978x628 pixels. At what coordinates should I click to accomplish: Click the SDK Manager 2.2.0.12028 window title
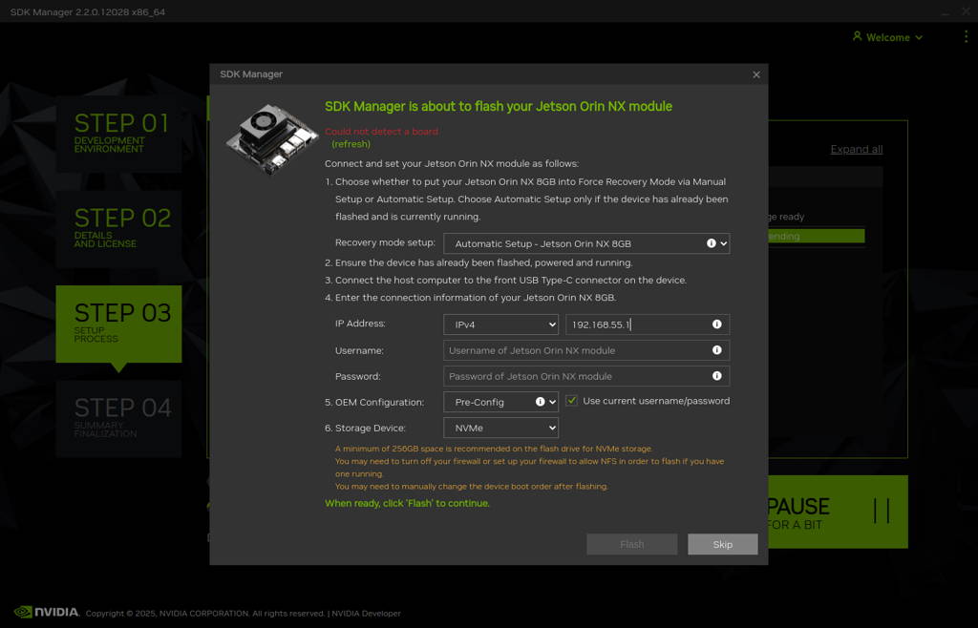coord(88,11)
